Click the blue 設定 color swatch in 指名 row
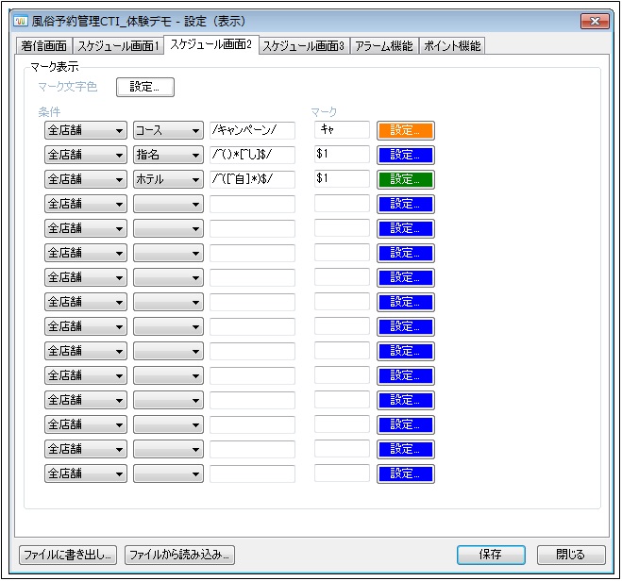622x581 pixels. point(405,155)
